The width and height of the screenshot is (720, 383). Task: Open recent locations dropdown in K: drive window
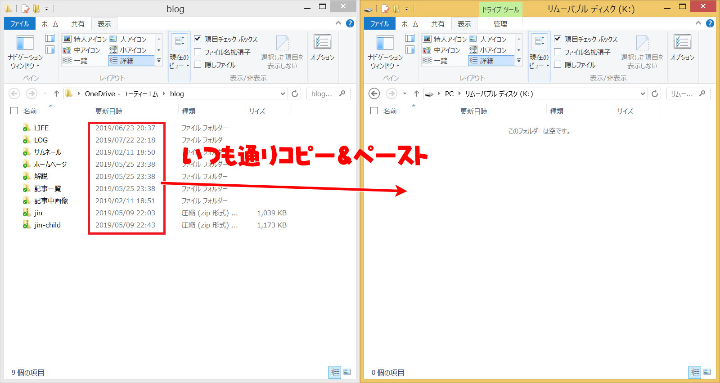click(x=405, y=94)
